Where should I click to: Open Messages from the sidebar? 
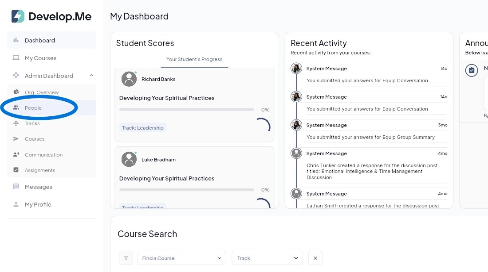coord(38,187)
